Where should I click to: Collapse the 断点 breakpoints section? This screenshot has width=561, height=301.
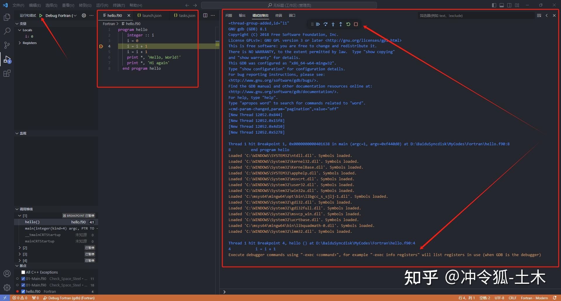tap(17, 266)
